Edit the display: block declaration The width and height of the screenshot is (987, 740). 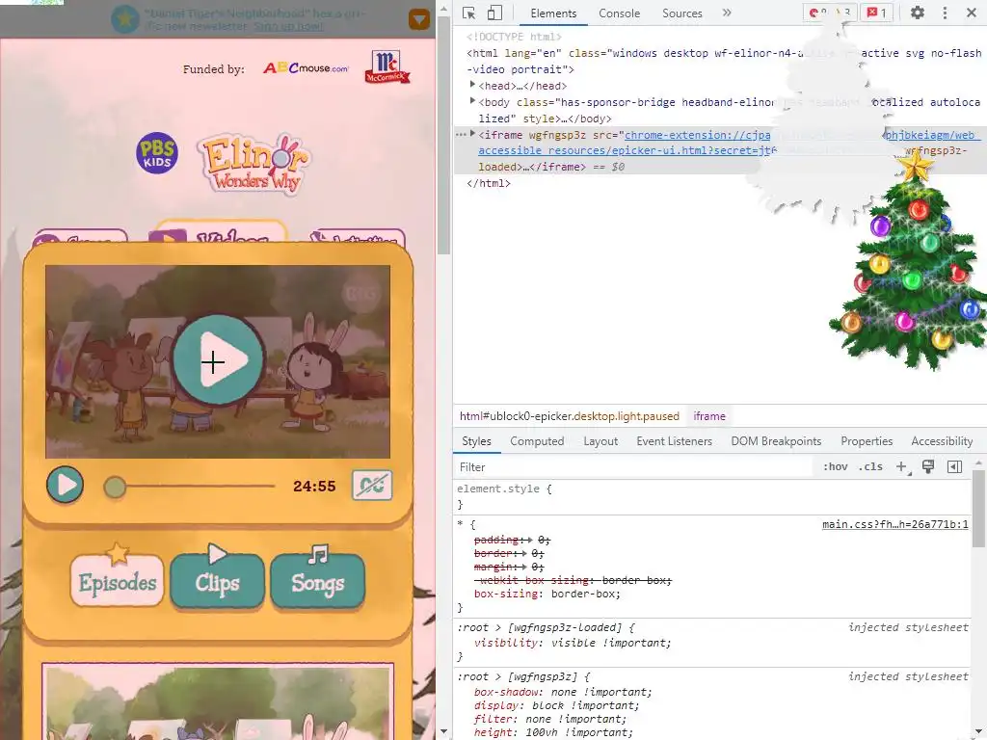(x=556, y=706)
